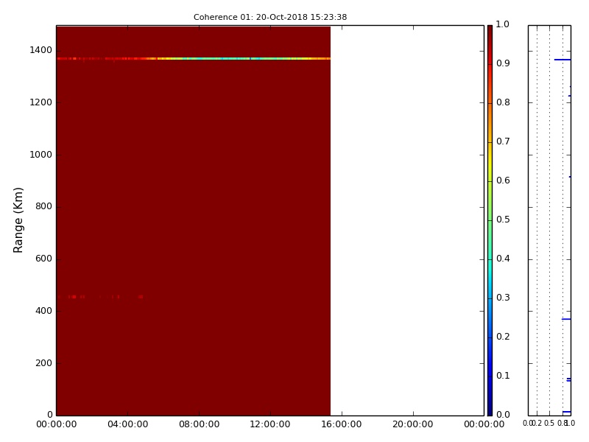Click the colorbar 0.2 label
The height and width of the screenshot is (442, 589).
click(x=503, y=337)
